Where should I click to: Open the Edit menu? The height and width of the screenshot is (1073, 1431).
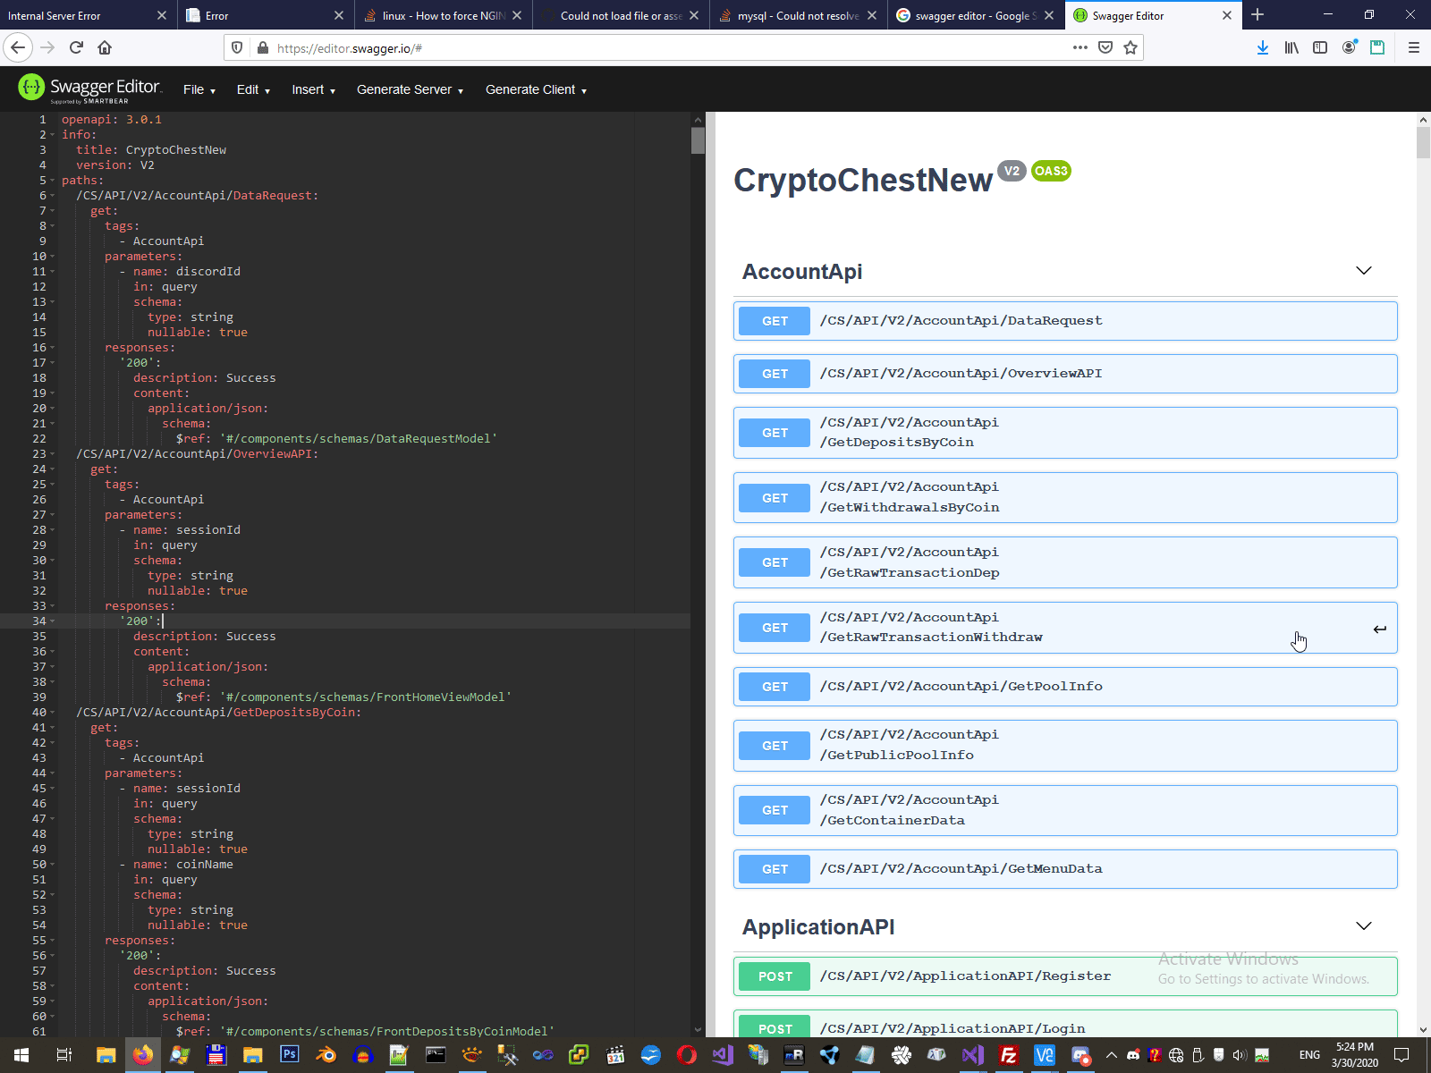coord(253,89)
